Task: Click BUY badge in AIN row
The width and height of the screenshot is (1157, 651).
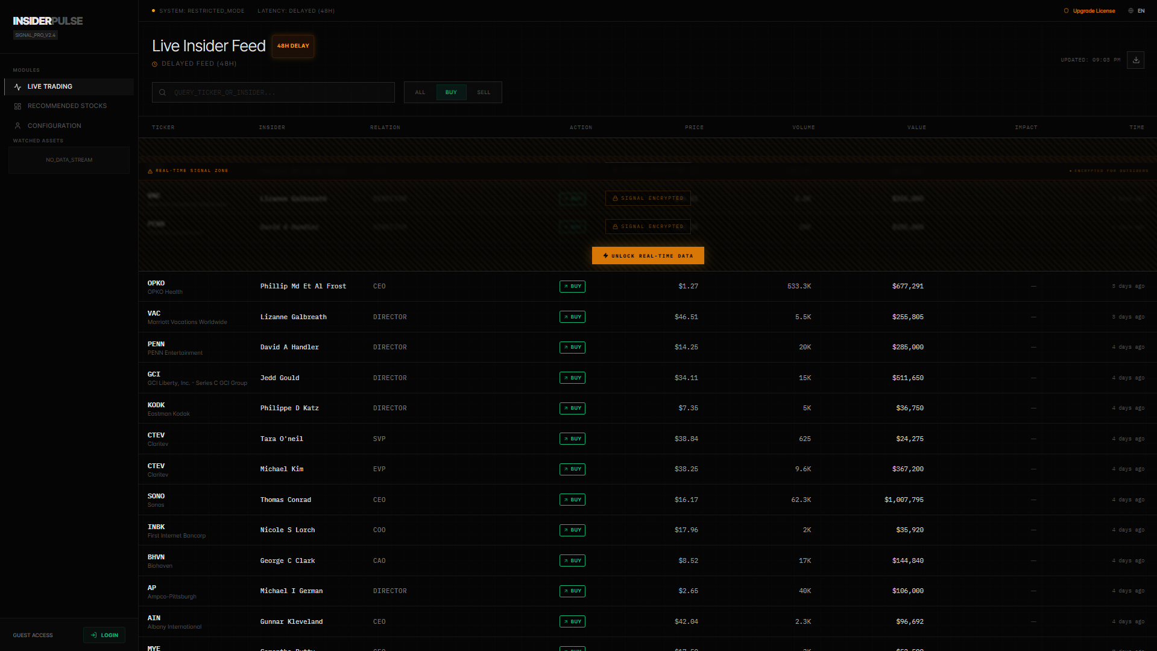Action: coord(572,621)
